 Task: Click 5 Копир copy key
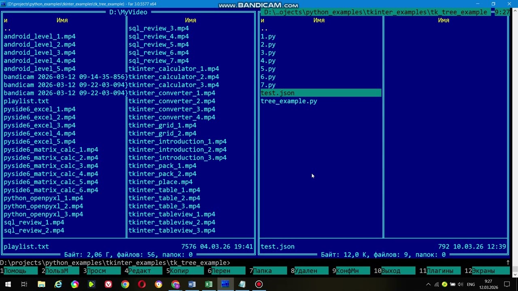click(x=185, y=271)
